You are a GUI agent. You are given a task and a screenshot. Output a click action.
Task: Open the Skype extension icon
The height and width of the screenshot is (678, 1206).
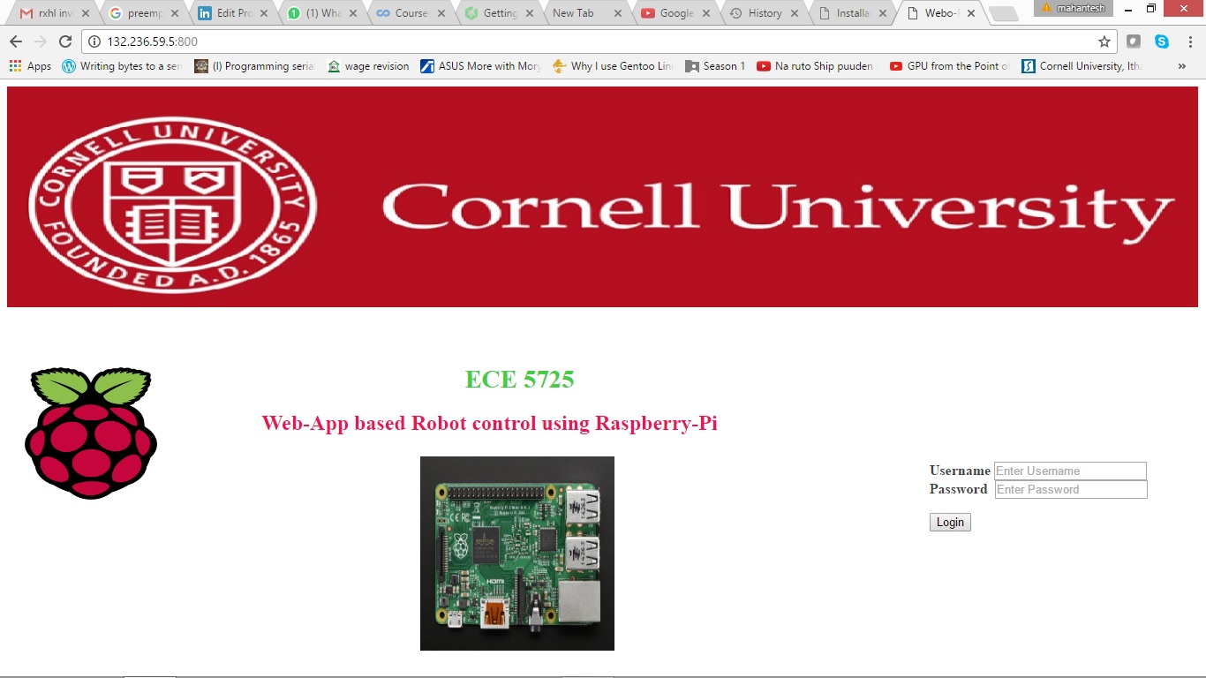coord(1162,41)
